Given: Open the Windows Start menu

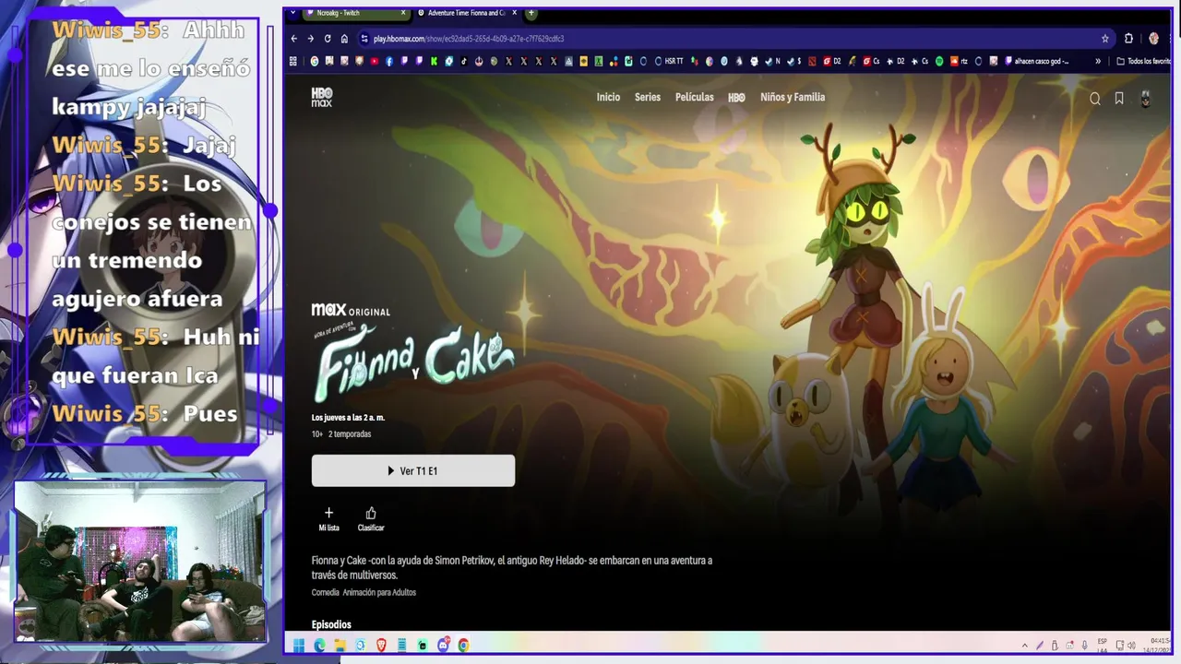Looking at the screenshot, I should pyautogui.click(x=299, y=646).
